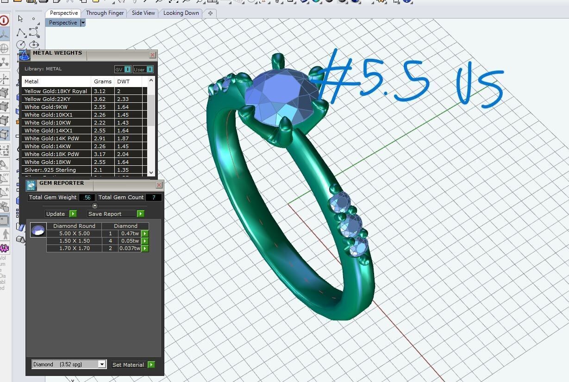Click the Metal column header
Viewport: 569px width, 382px height.
point(56,81)
